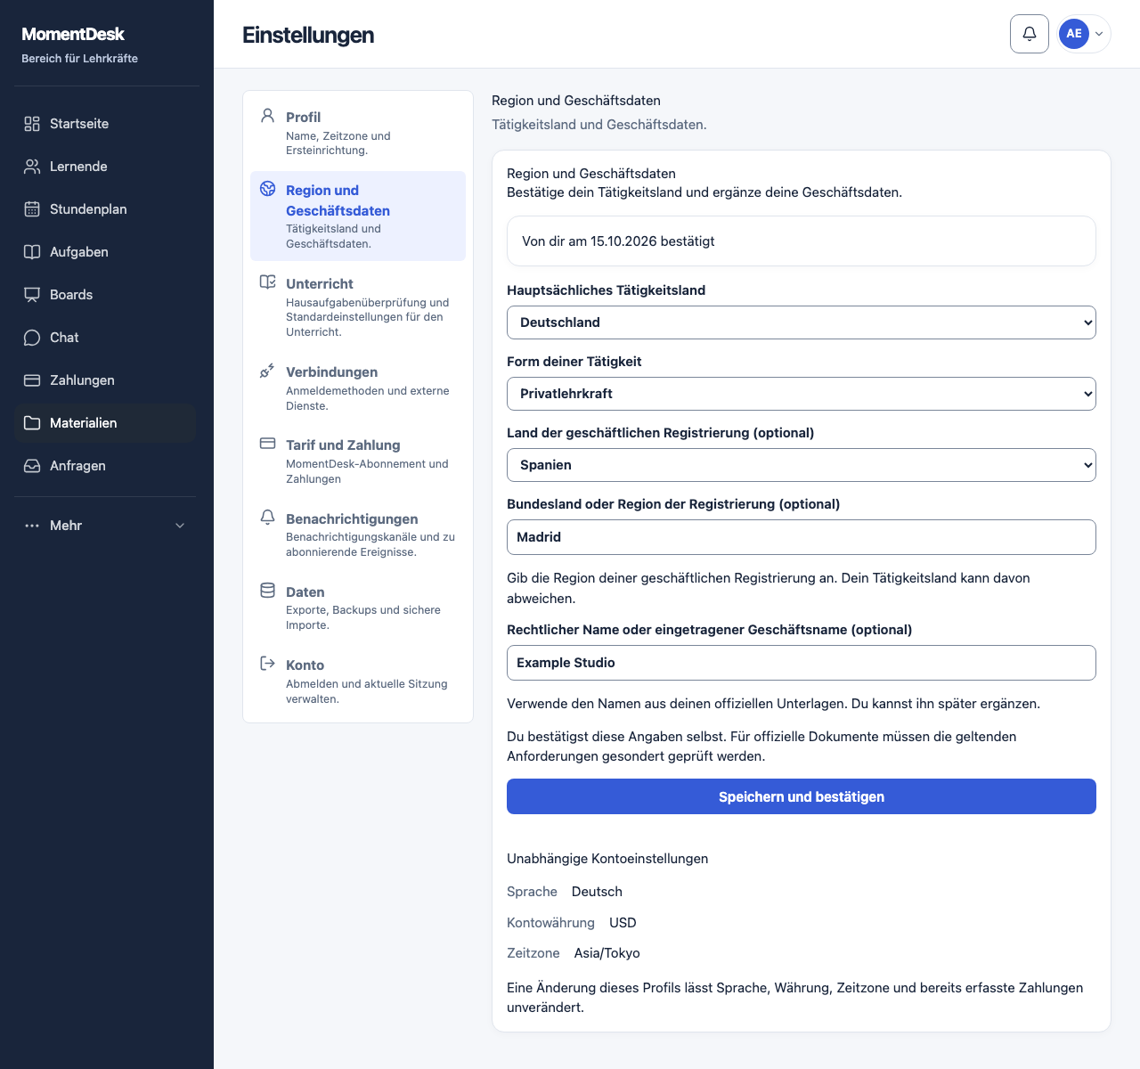1140x1069 pixels.
Task: Click the Startseite dashboard icon
Action: pos(32,124)
